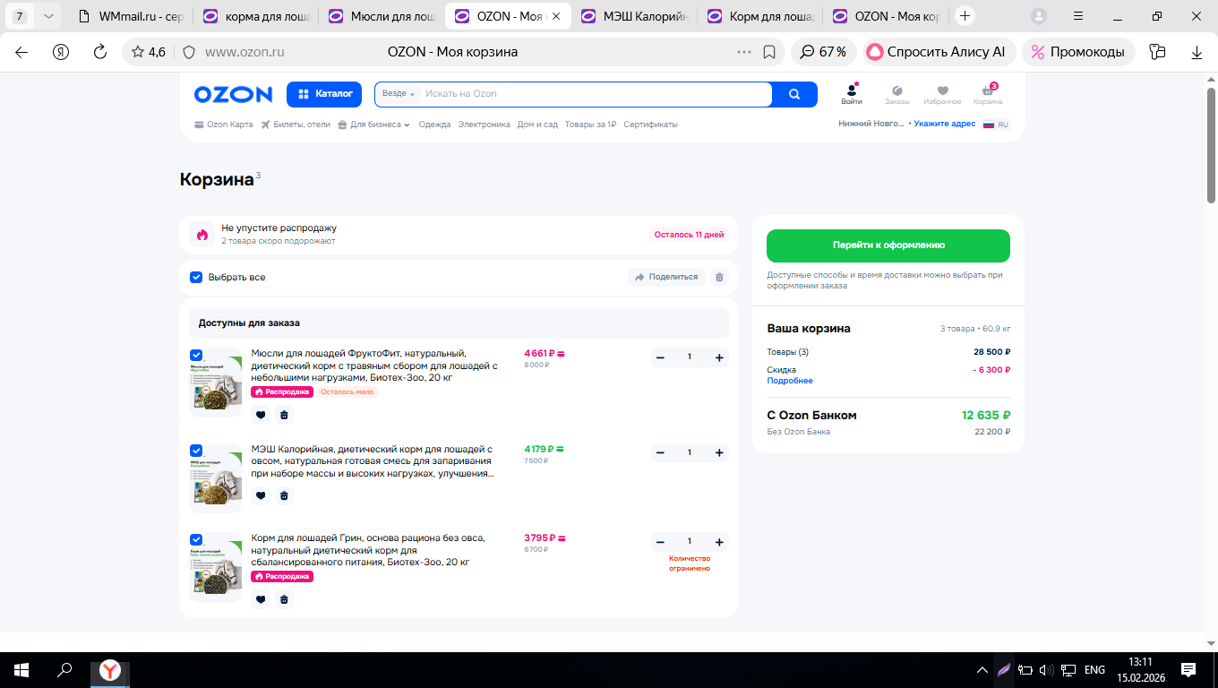The height and width of the screenshot is (688, 1218).
Task: Open the RU language selector
Action: (996, 125)
